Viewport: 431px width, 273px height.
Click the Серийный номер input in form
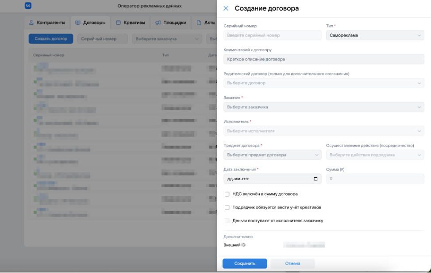click(x=273, y=35)
